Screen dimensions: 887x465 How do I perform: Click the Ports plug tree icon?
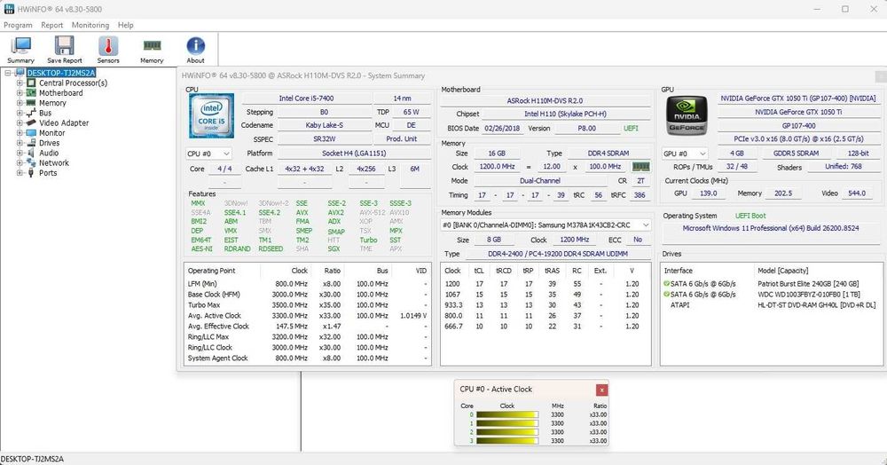(31, 173)
